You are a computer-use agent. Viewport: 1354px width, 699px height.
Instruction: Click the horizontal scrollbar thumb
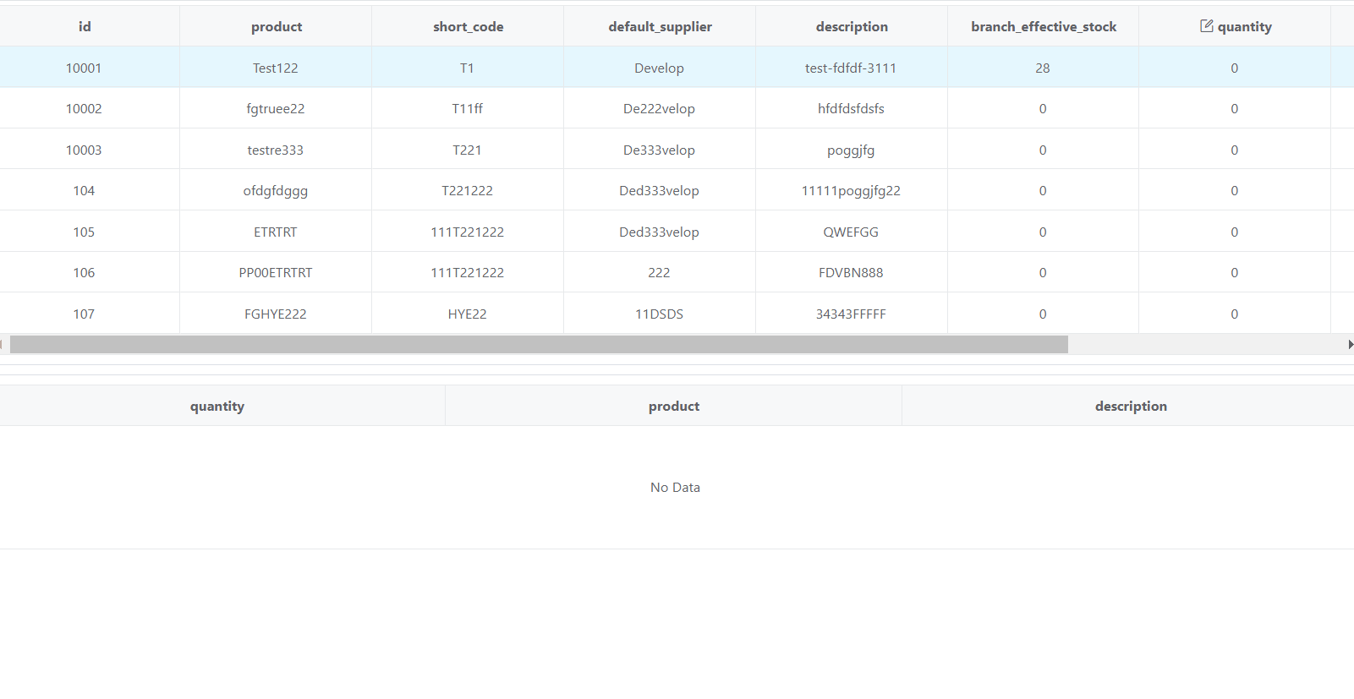(539, 344)
